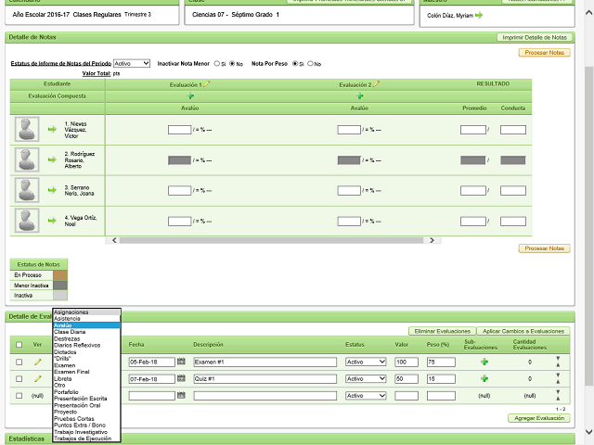Choose Examen Final in the open type list

(86, 372)
